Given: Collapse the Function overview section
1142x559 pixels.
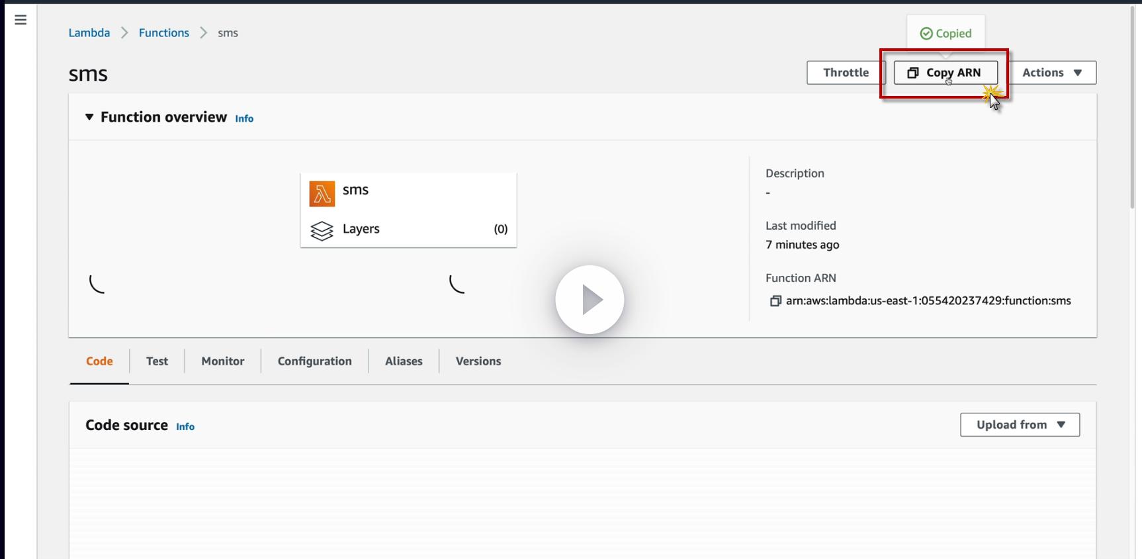Looking at the screenshot, I should 89,117.
